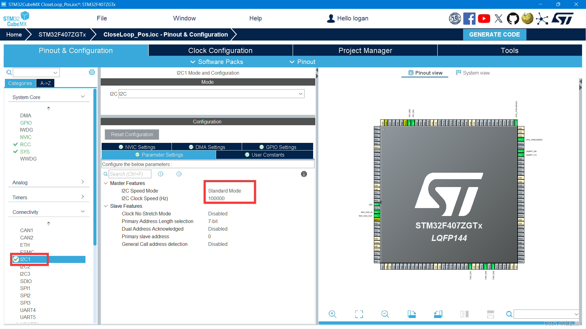
Task: Toggle the vertical split view icon
Action: (x=464, y=314)
